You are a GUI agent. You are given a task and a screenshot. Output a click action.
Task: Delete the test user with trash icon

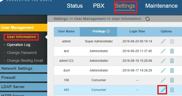[x=172, y=51]
